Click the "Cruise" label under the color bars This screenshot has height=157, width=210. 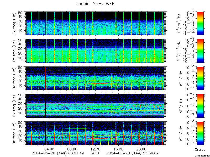click(200, 149)
